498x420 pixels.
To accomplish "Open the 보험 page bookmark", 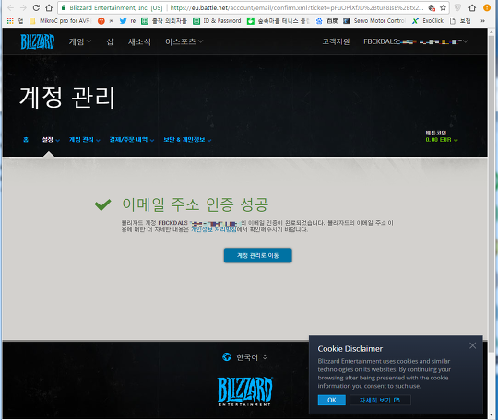I will 460,21.
